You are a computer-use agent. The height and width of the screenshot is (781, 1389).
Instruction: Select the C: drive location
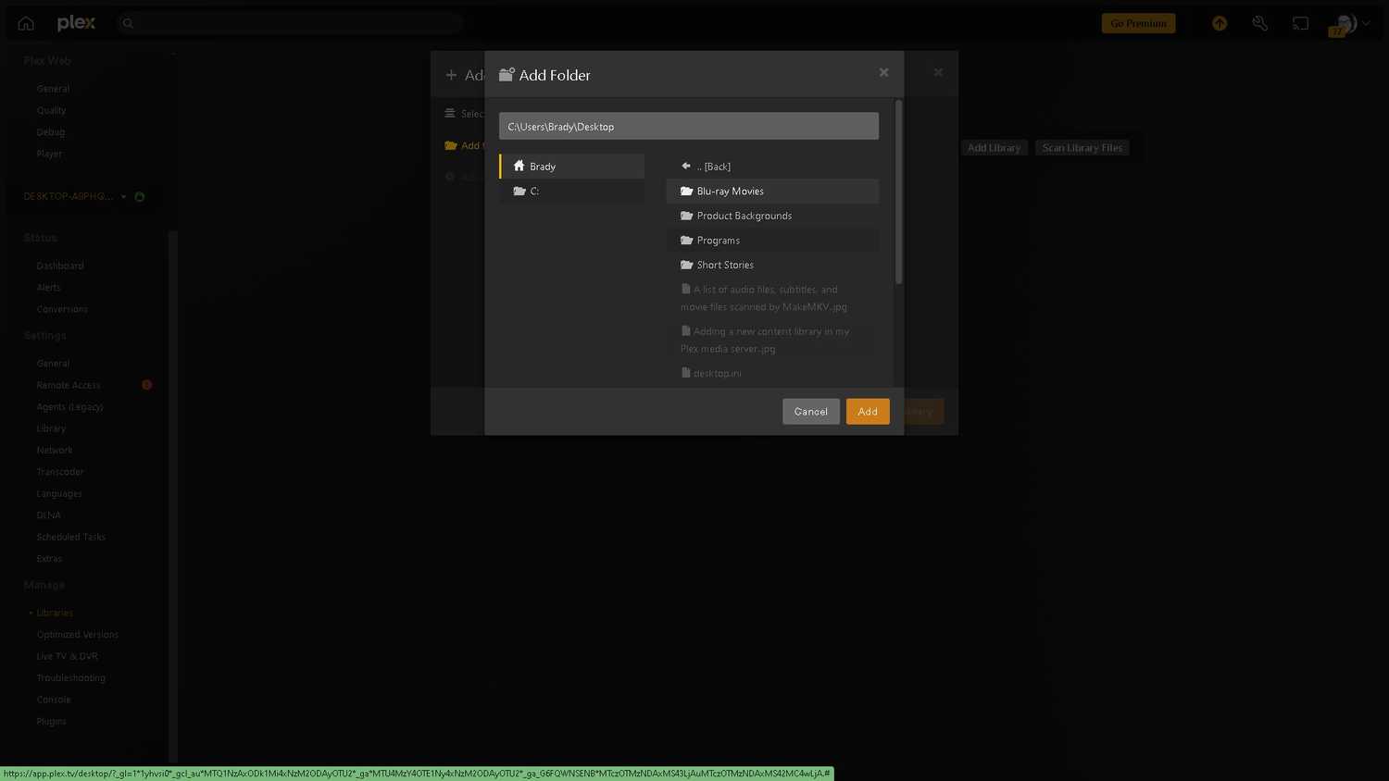tap(571, 191)
